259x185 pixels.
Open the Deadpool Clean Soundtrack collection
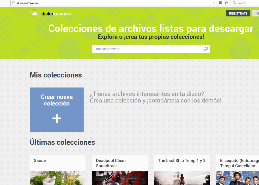coord(111,163)
